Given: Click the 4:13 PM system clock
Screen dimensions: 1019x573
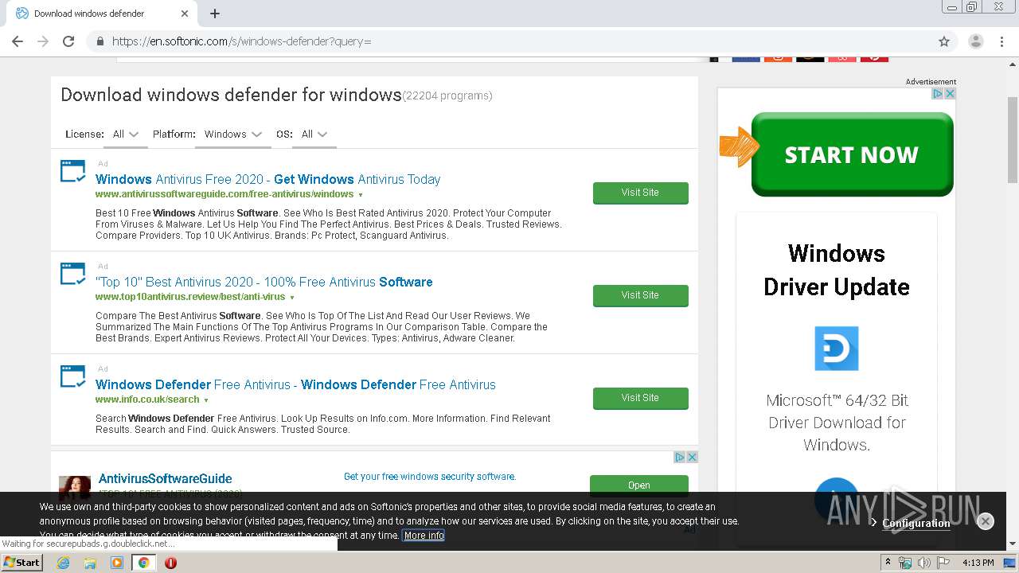Looking at the screenshot, I should pos(978,563).
